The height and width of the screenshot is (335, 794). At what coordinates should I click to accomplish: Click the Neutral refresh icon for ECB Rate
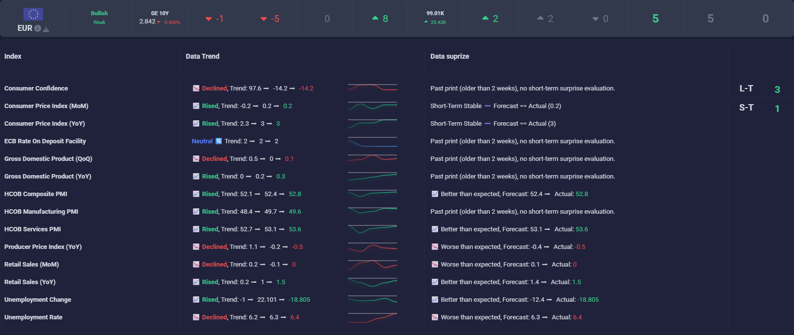[x=219, y=141]
